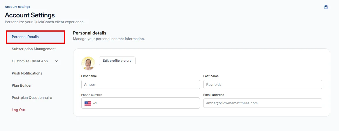Click the "Account Settings" page title
339x131 pixels.
point(30,15)
